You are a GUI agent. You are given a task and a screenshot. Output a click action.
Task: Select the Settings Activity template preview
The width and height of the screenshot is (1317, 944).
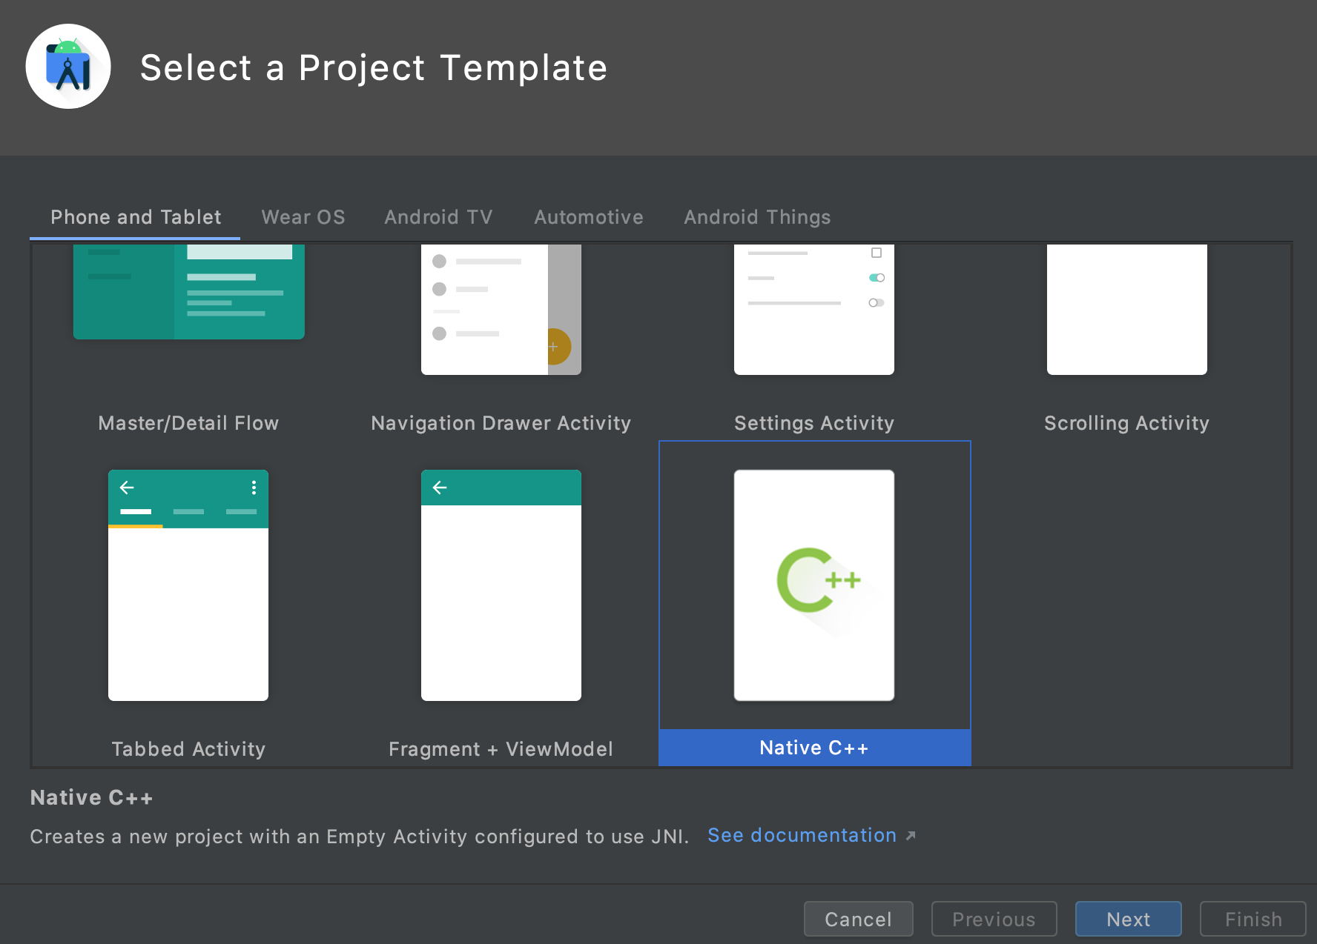tap(813, 309)
